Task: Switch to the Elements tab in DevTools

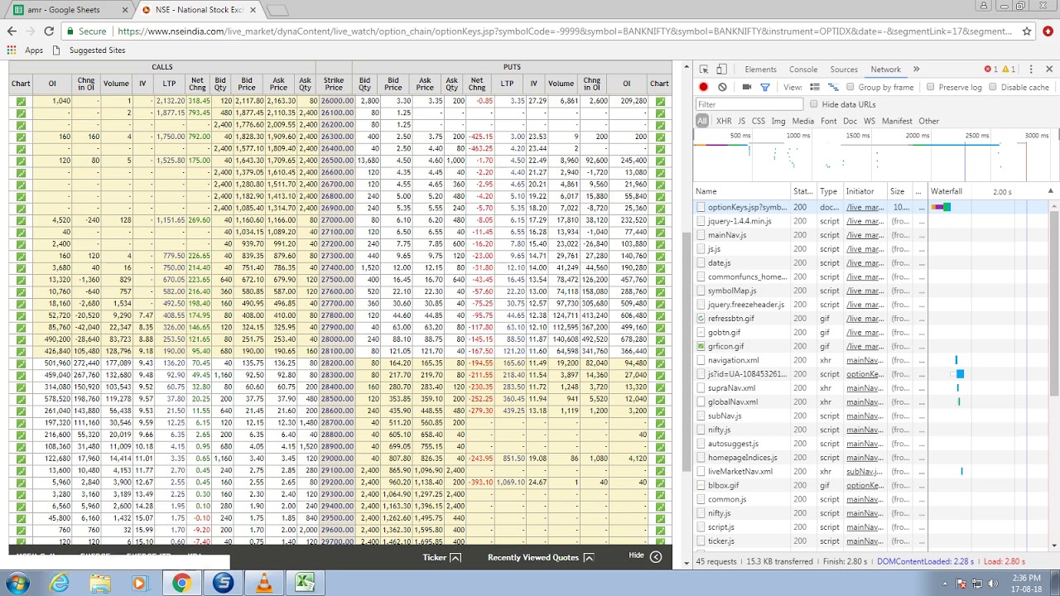Action: click(760, 70)
